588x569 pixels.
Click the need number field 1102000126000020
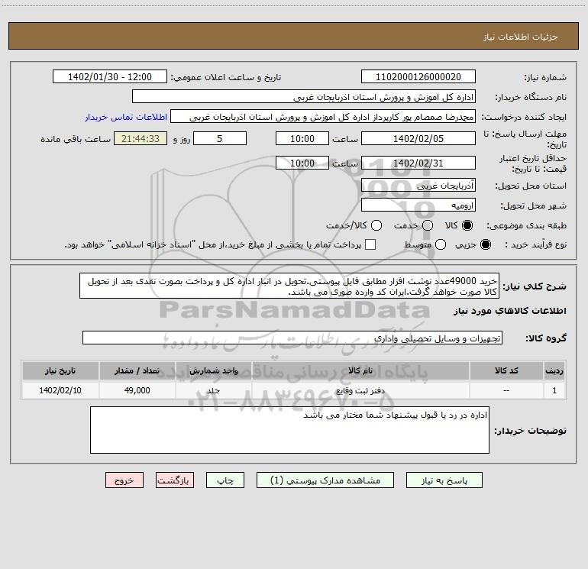coord(418,77)
